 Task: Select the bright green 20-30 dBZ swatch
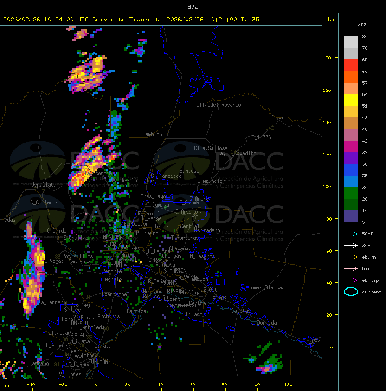[351, 193]
